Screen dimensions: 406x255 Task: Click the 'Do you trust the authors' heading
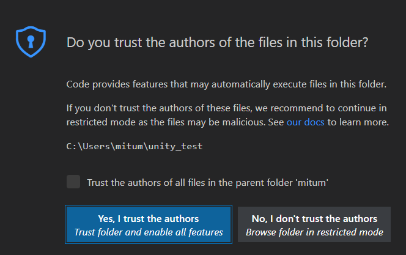coord(217,42)
